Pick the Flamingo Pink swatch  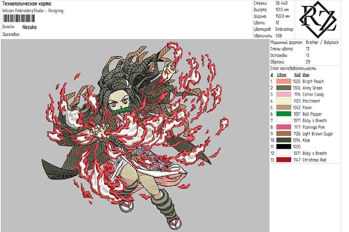283,127
